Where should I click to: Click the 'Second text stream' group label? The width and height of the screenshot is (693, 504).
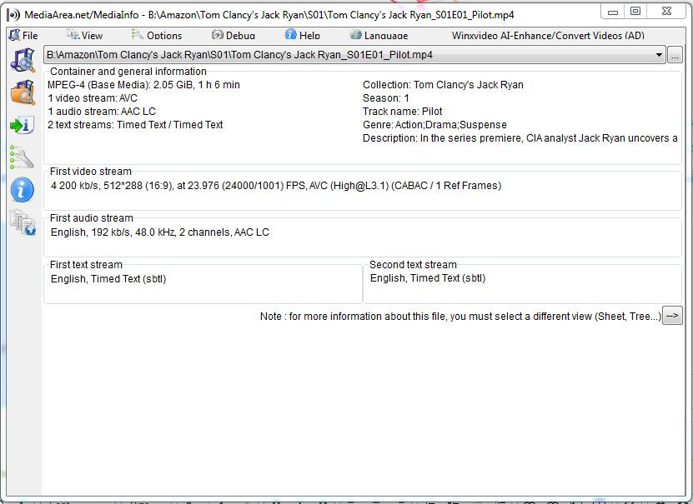point(413,265)
